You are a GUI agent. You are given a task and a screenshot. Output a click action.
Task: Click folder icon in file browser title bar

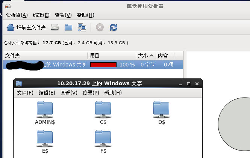click(19, 84)
